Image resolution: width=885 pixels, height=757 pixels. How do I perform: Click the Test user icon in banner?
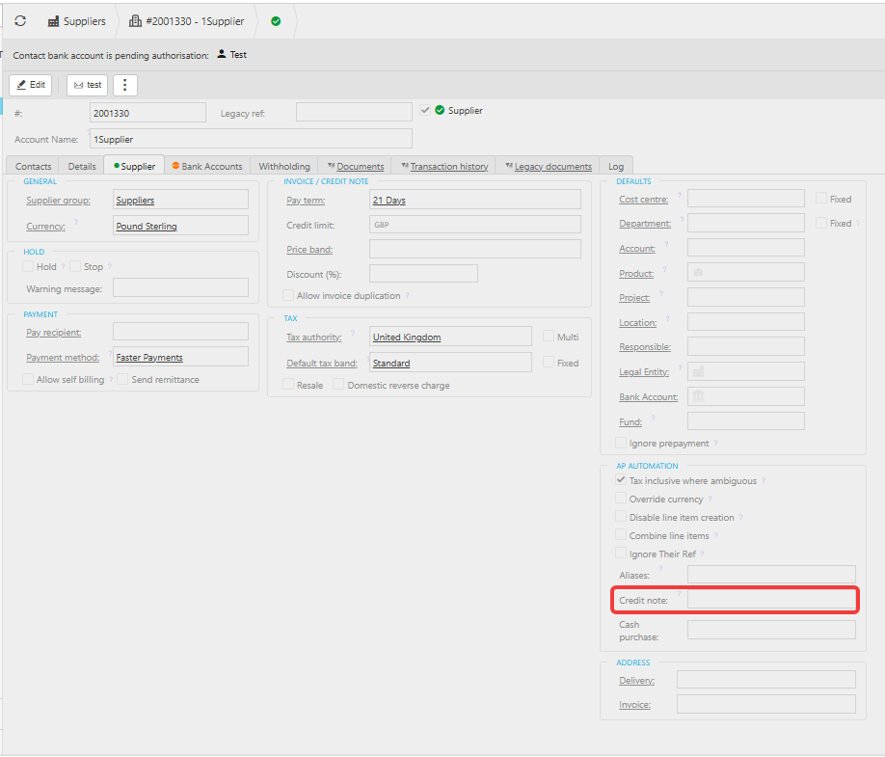point(222,54)
